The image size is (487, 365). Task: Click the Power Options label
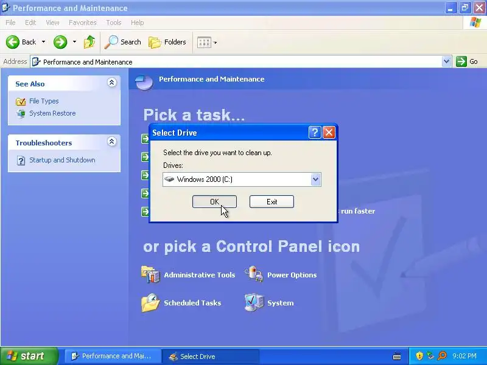click(292, 275)
